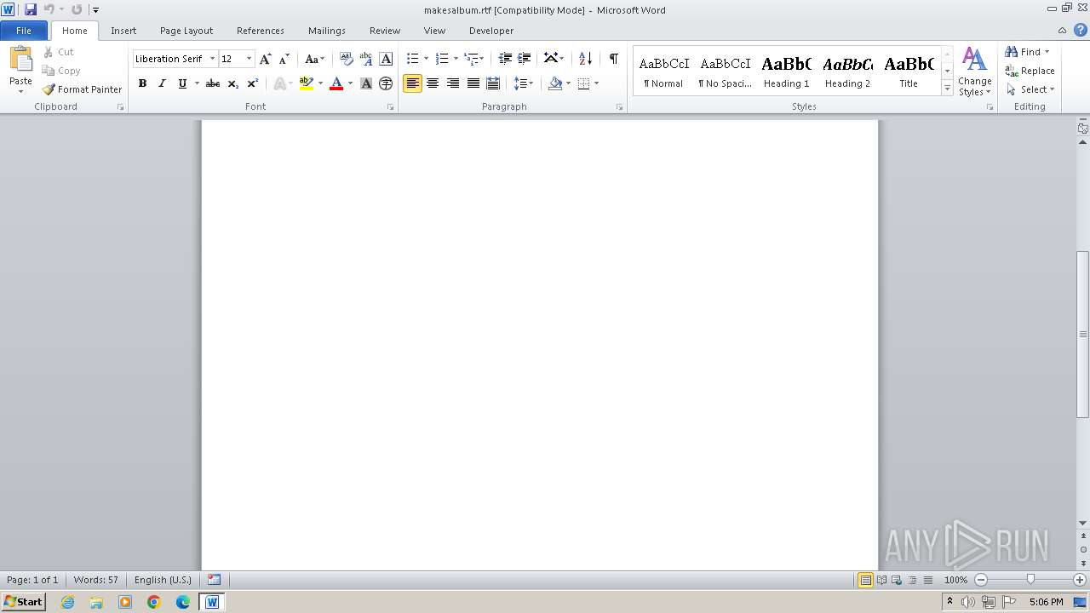Viewport: 1090px width, 613px height.
Task: Click the macro recording status bar icon
Action: [x=215, y=580]
